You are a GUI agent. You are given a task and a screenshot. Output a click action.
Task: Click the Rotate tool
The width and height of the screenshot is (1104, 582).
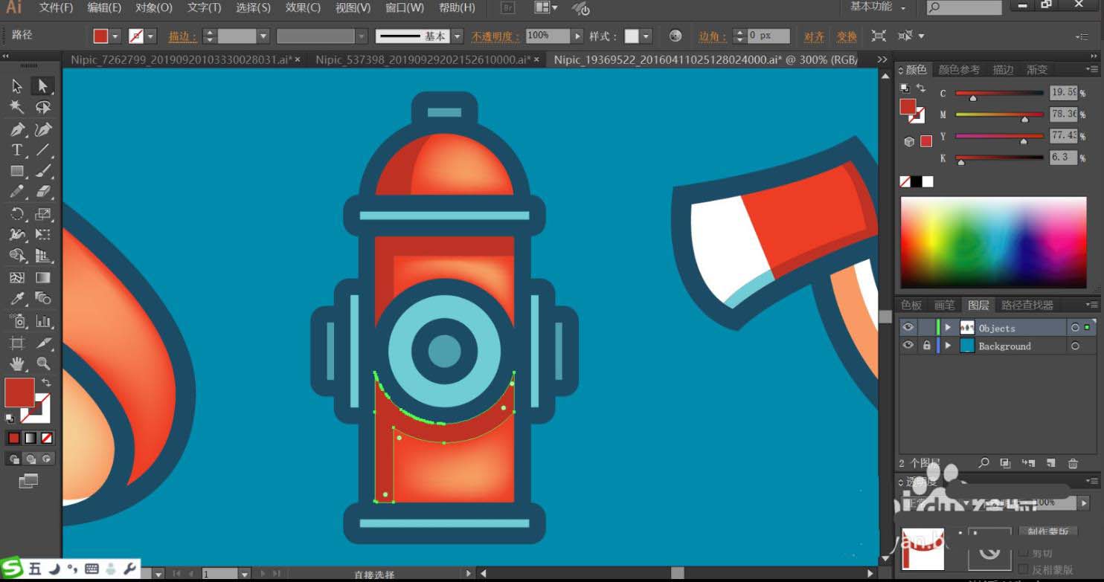[16, 214]
